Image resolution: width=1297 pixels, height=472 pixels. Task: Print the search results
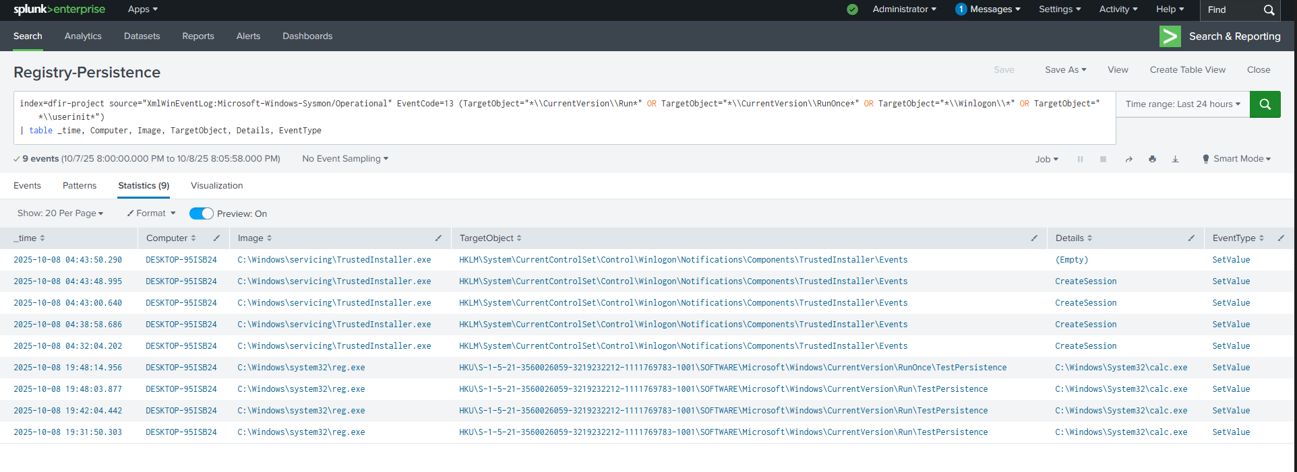(1152, 160)
